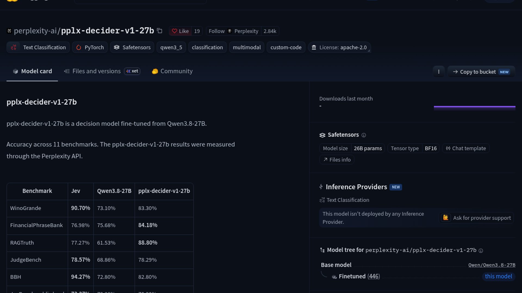Click the Jev column header

[81, 191]
